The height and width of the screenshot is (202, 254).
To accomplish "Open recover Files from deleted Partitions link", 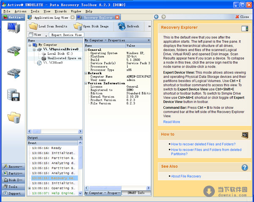I will pos(206,152).
